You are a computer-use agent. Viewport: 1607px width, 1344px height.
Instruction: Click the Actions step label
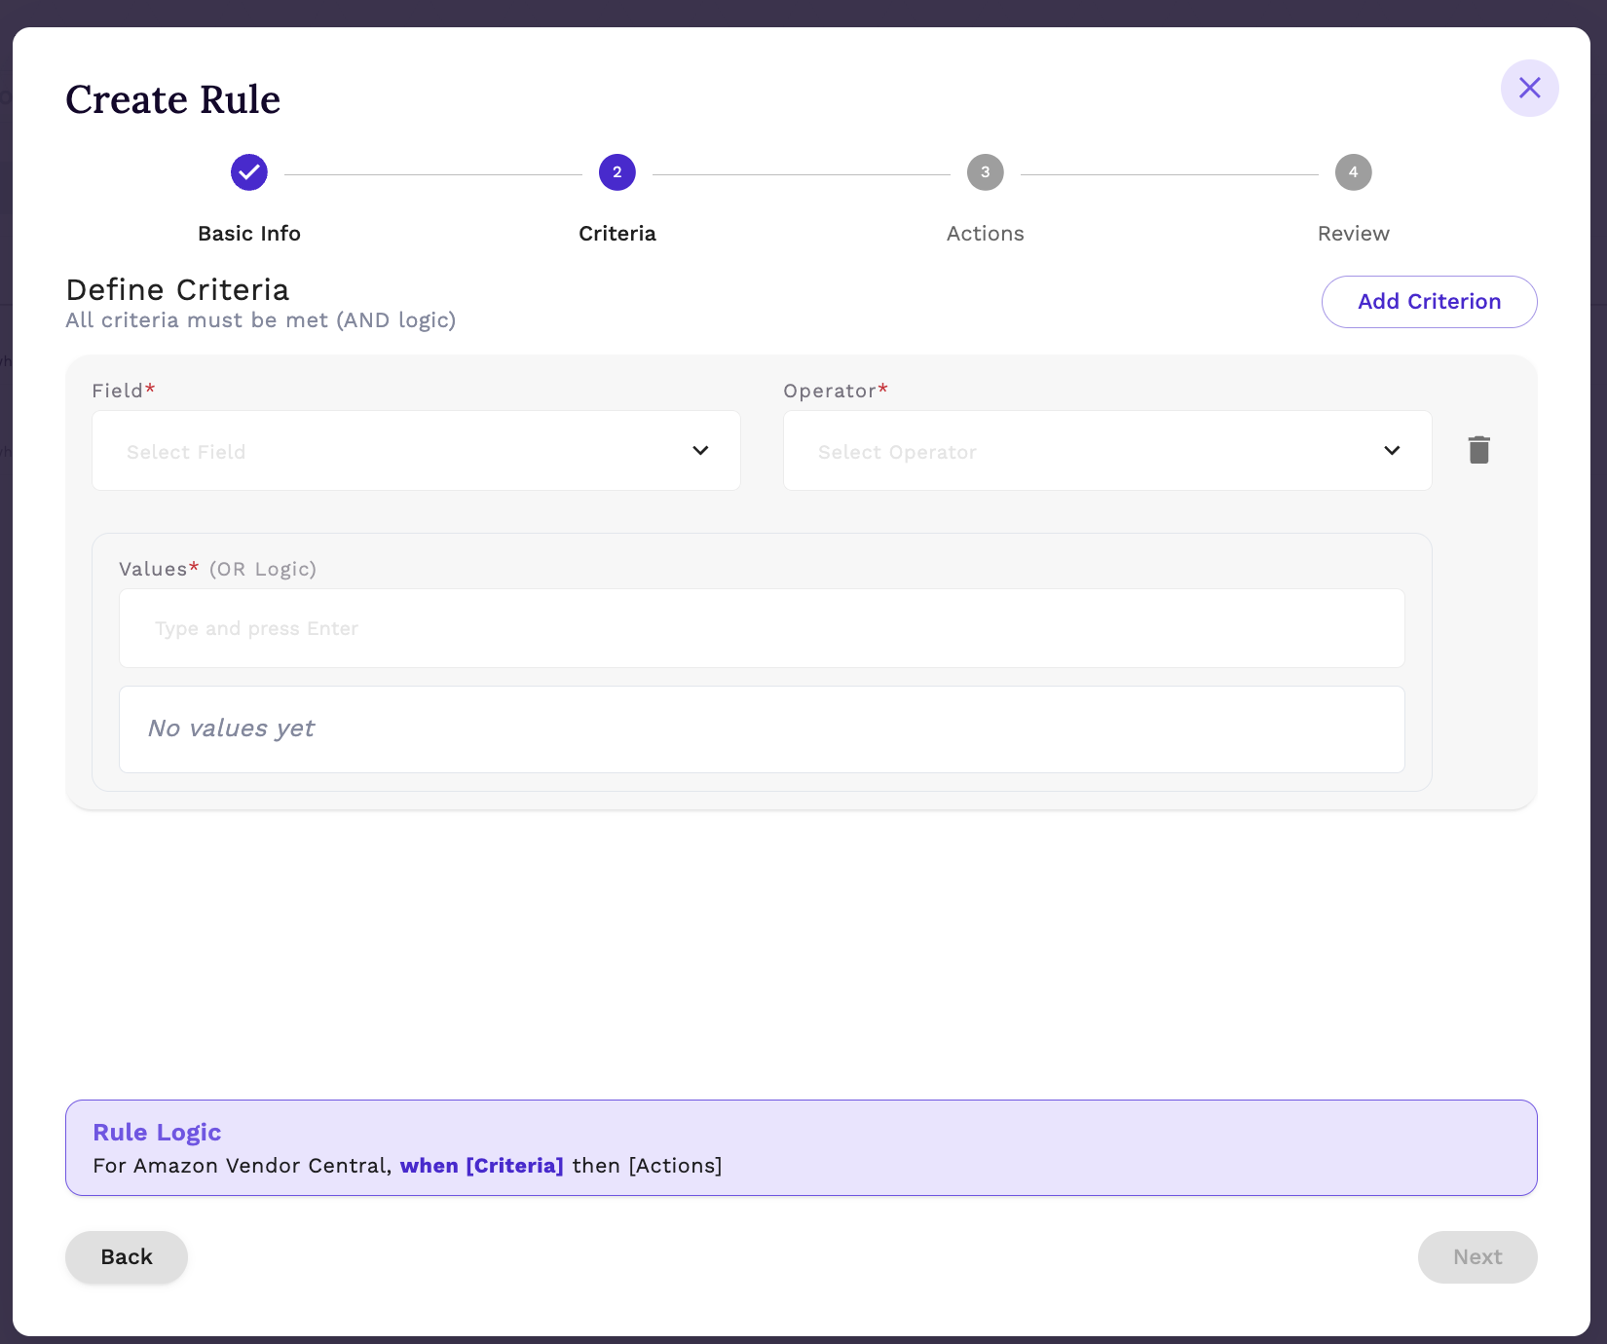click(986, 234)
